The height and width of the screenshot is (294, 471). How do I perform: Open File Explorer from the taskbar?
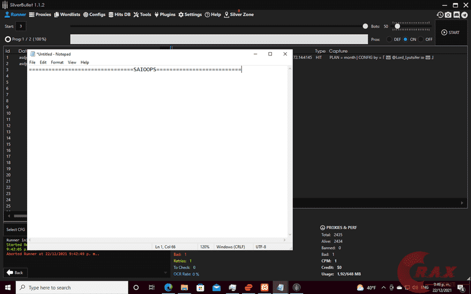(x=184, y=288)
